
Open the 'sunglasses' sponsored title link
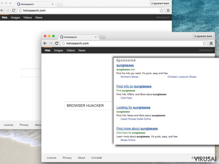pos(125,65)
